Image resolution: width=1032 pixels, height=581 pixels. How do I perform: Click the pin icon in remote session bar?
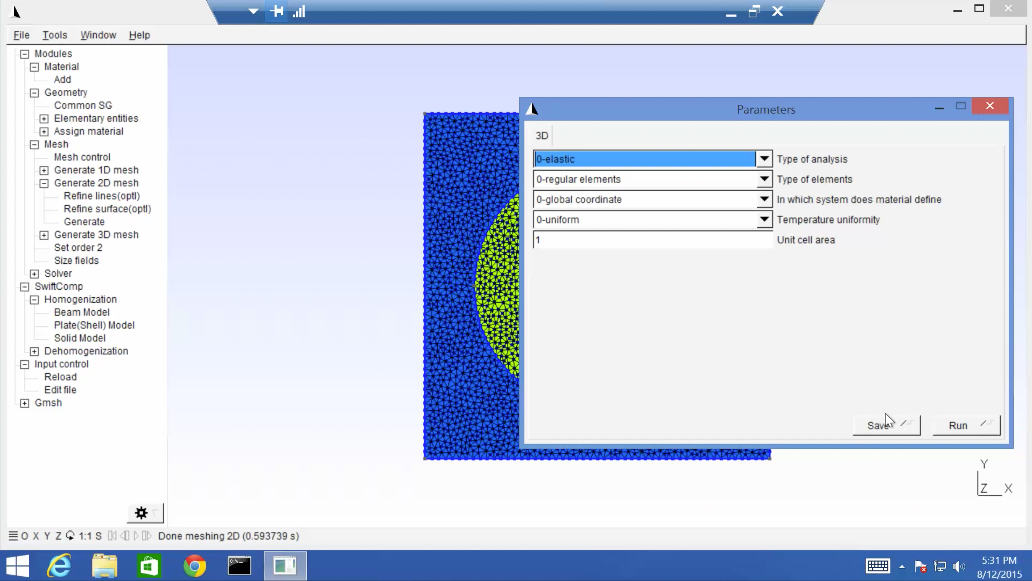(x=277, y=11)
